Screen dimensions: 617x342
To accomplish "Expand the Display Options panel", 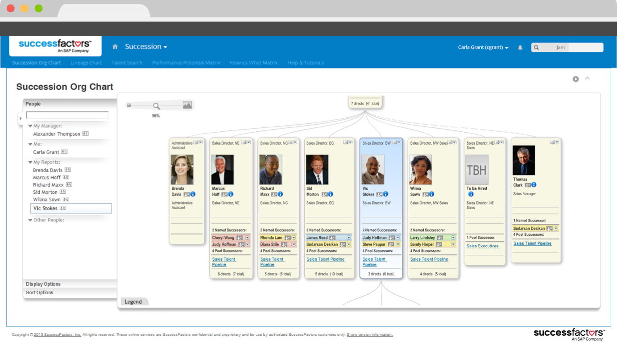I will coord(70,284).
